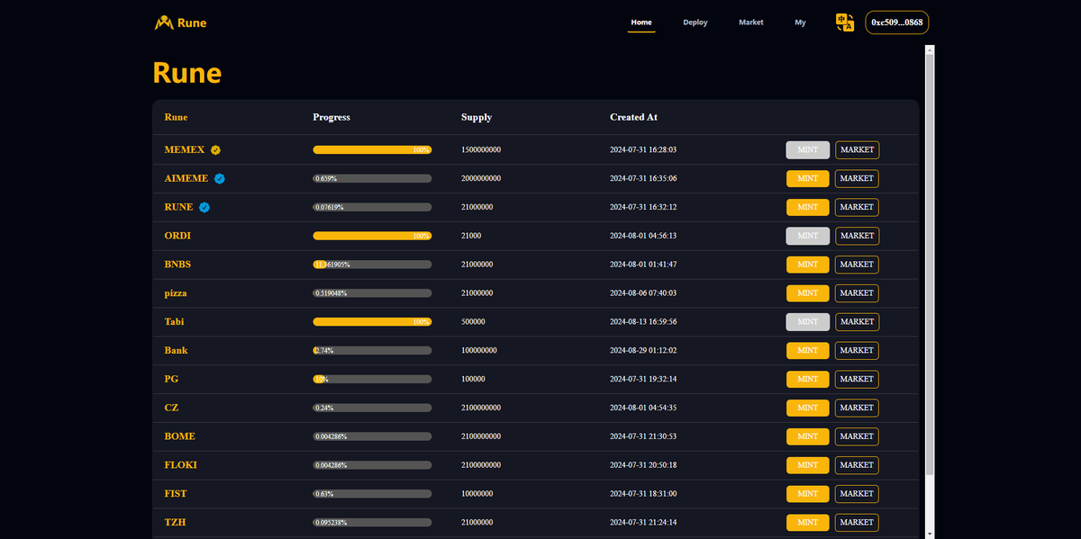Open MARKET for FIST
The width and height of the screenshot is (1081, 539).
857,493
